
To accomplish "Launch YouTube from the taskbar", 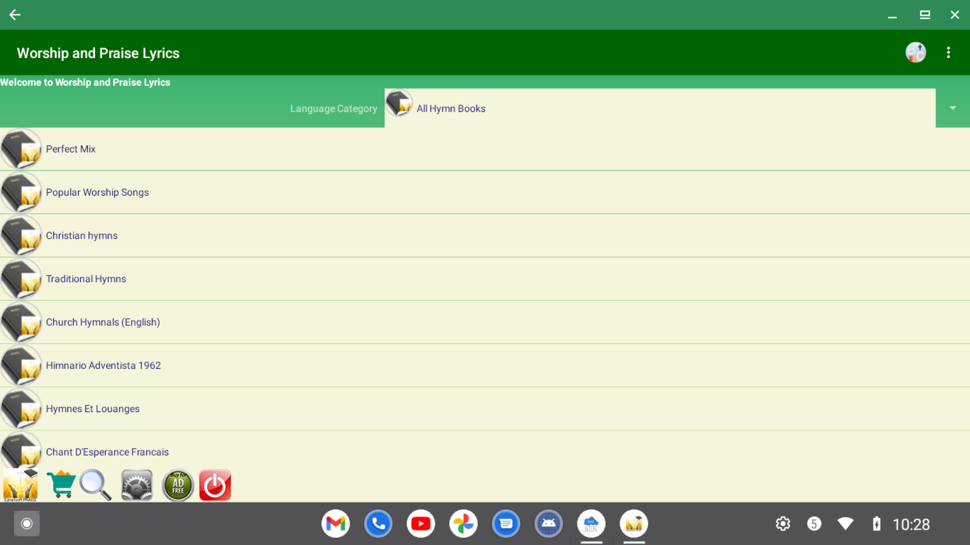I will coord(421,524).
